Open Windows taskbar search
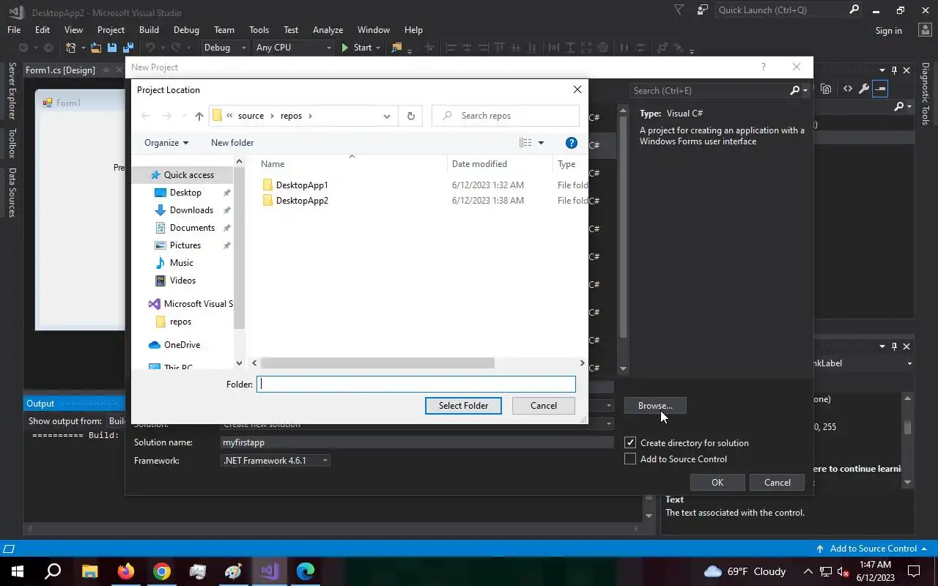The image size is (938, 586). pos(53,571)
